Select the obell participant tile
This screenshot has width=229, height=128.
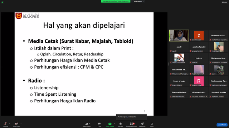coord(219,70)
